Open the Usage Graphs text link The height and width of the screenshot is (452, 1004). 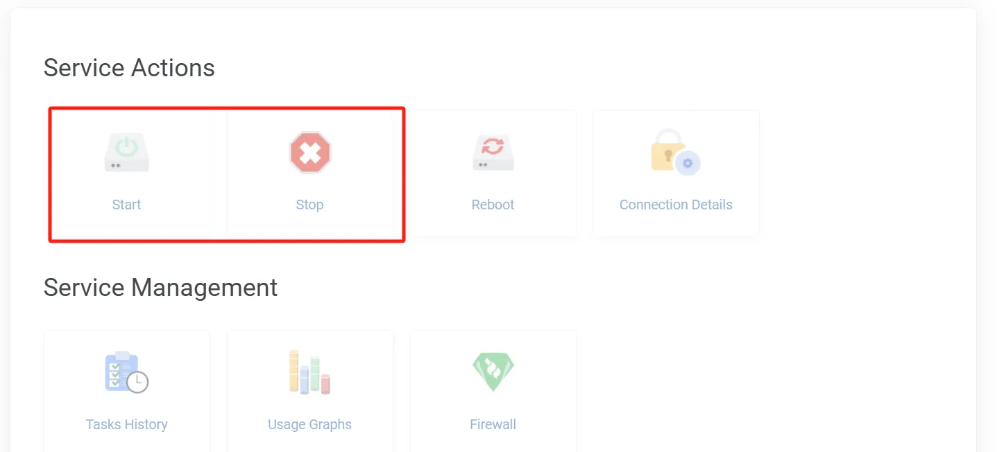[x=309, y=424]
